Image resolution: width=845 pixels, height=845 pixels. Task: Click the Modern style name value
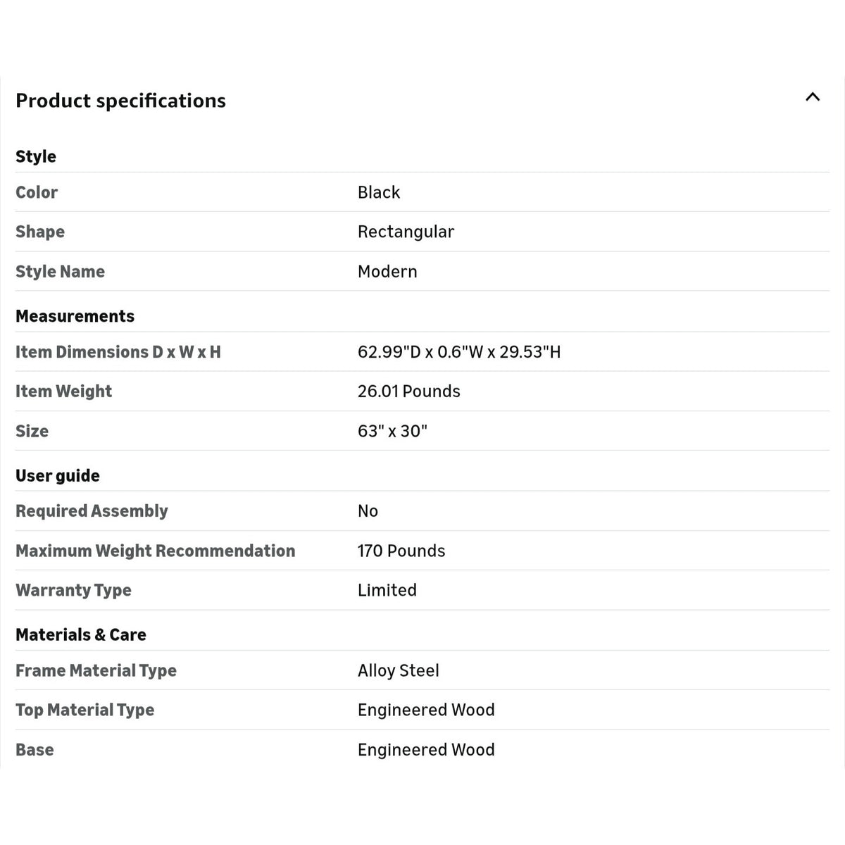(387, 271)
